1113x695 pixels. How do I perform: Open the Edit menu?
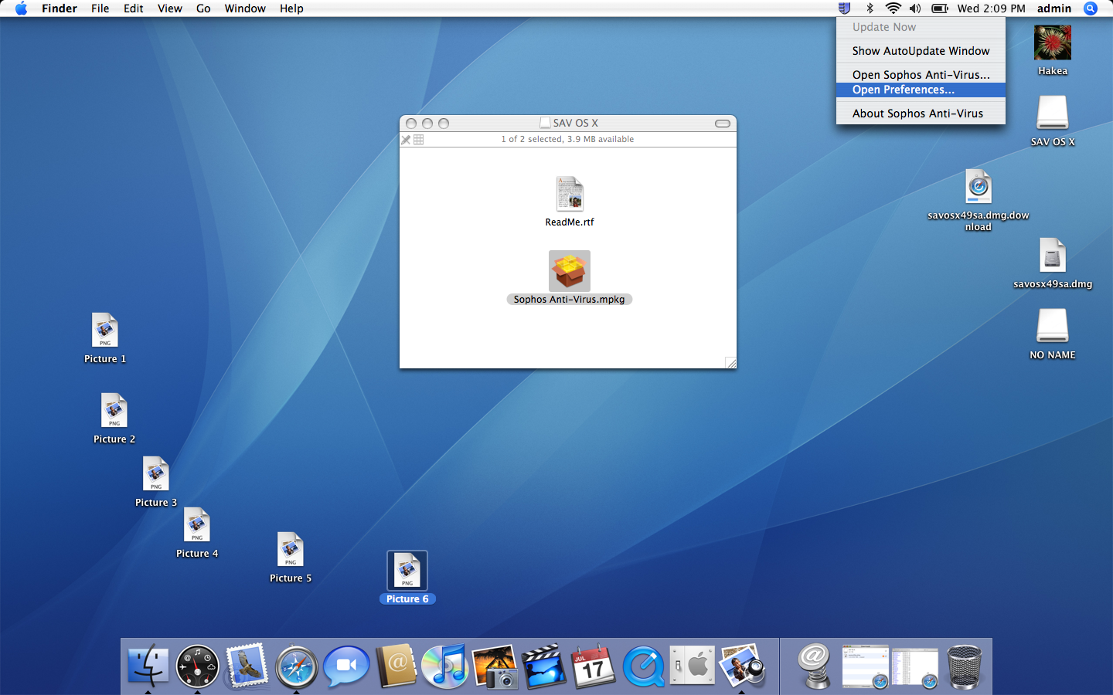click(x=134, y=8)
